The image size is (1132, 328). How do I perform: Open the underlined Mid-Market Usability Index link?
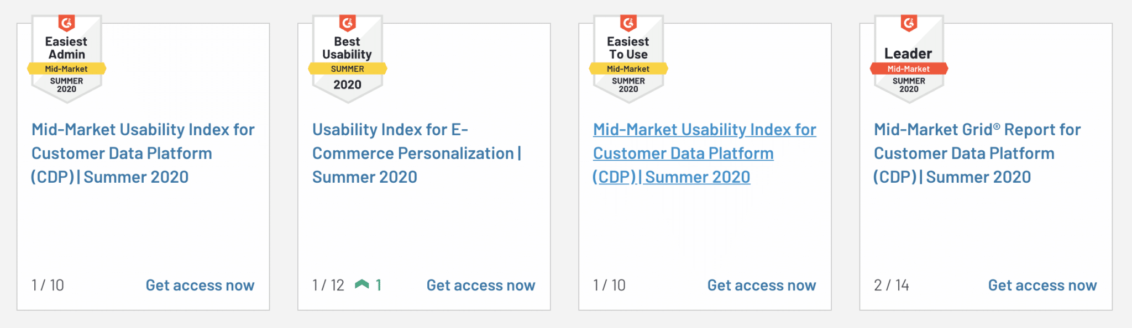[704, 153]
